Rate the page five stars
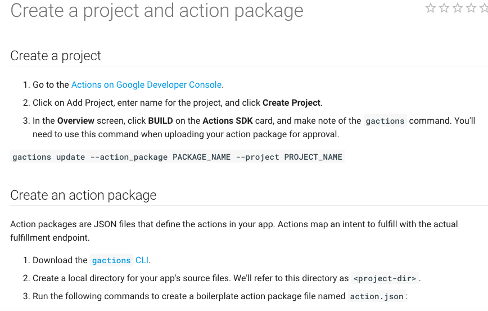This screenshot has width=488, height=311. (484, 8)
